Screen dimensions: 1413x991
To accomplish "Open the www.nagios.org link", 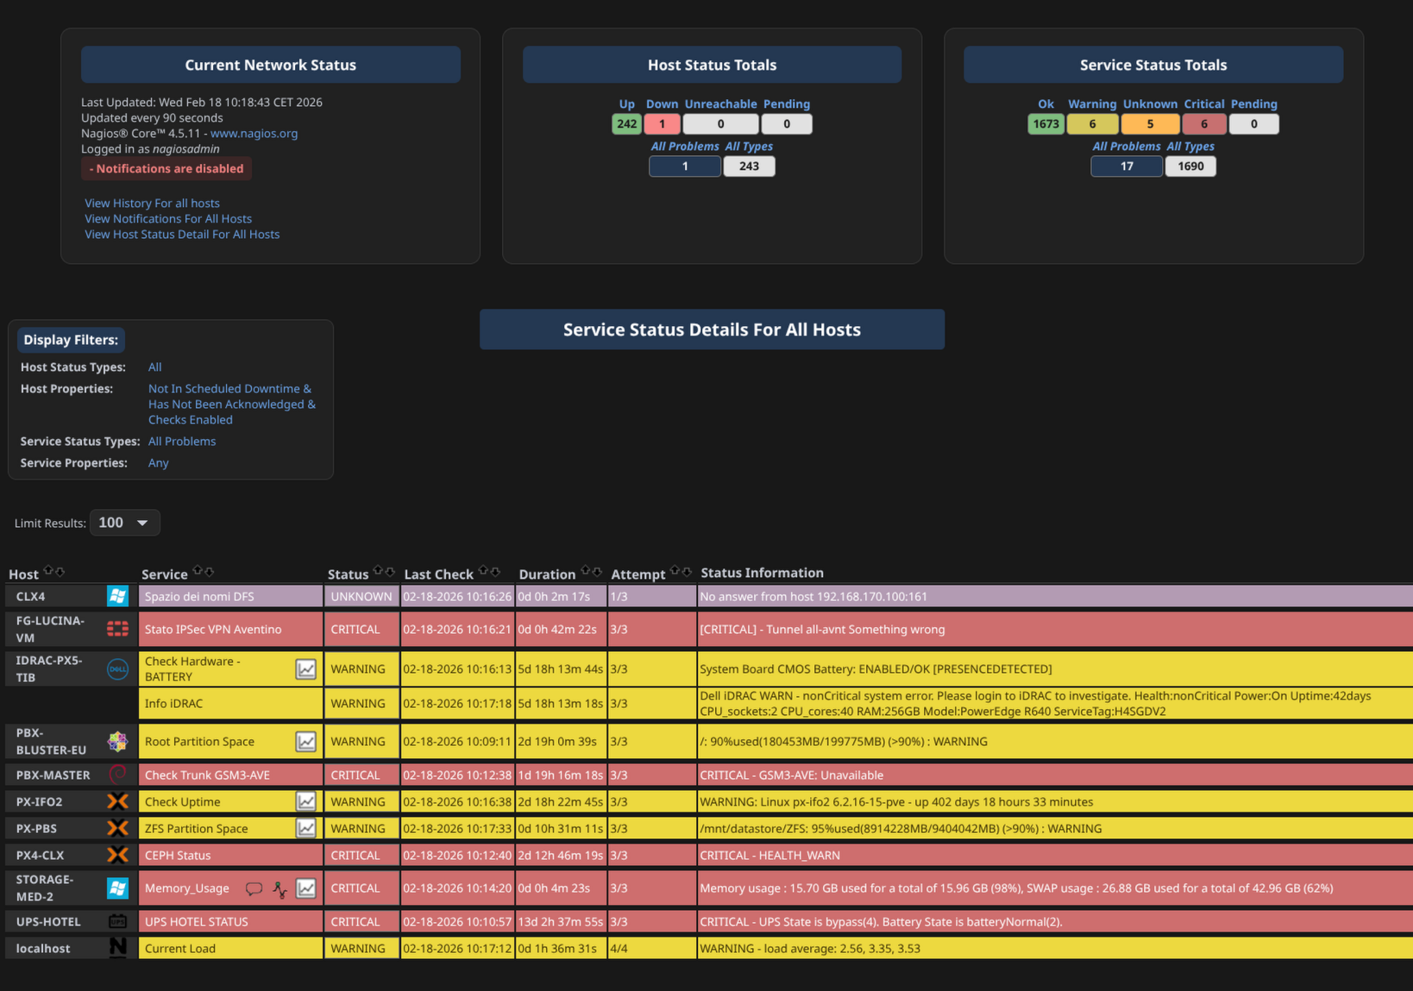I will click(254, 134).
